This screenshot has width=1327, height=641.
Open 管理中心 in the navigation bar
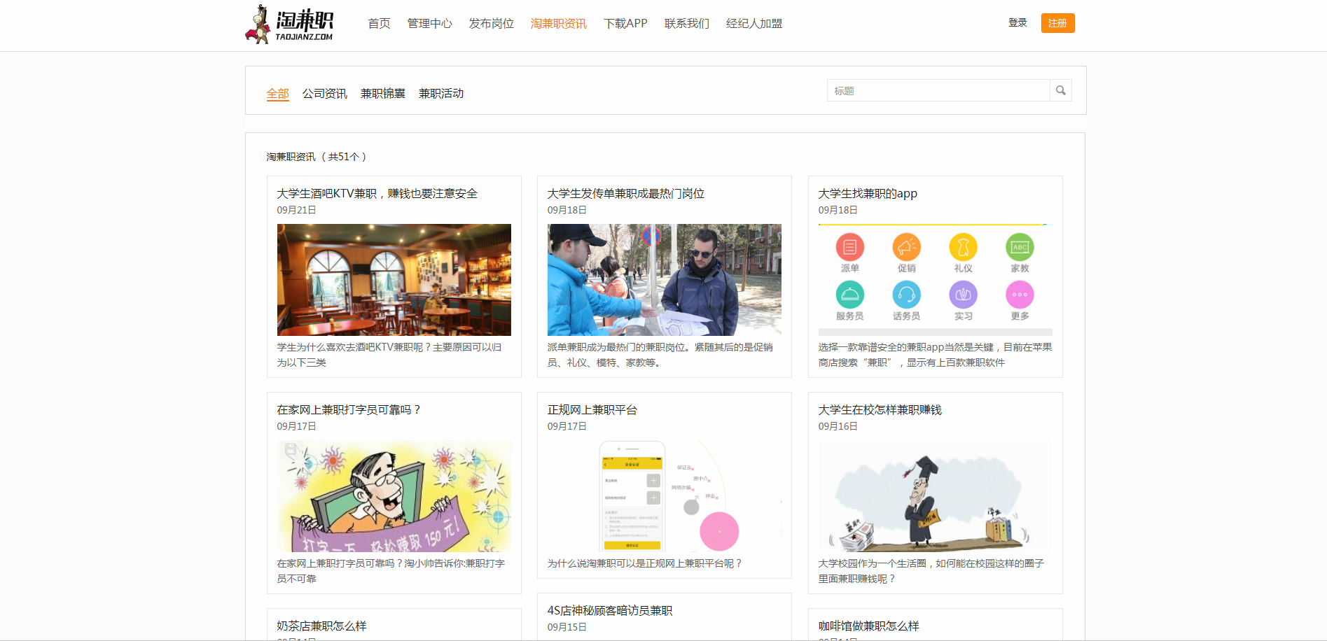[430, 23]
